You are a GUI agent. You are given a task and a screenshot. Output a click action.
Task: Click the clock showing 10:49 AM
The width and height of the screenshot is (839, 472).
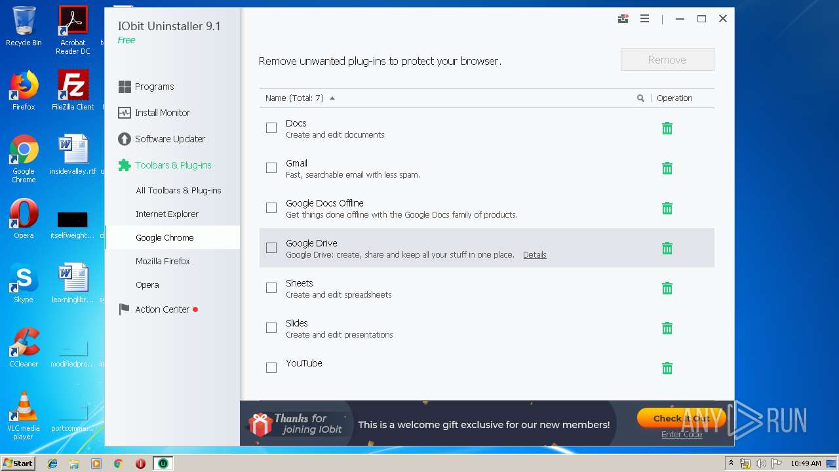806,463
